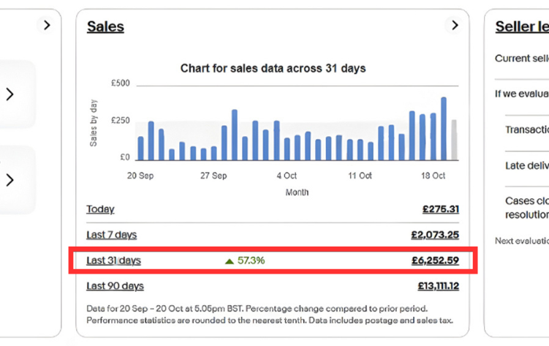Expand the upper chevron in left panel
The height and width of the screenshot is (346, 549).
click(10, 94)
